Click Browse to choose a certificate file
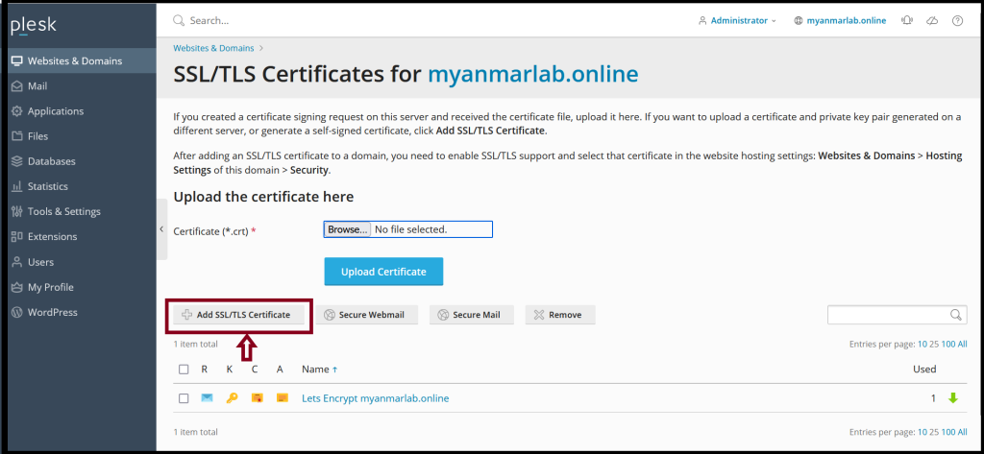This screenshot has height=454, width=984. pos(348,229)
